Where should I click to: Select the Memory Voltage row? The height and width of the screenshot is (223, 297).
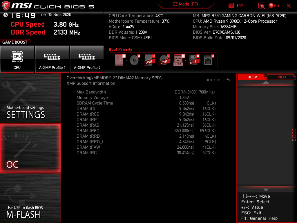click(146, 98)
